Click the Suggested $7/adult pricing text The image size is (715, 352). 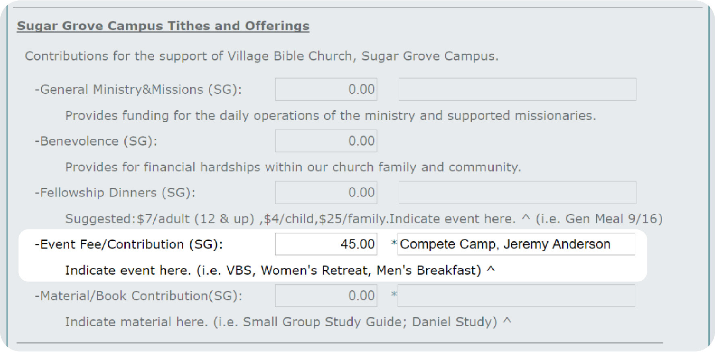(x=364, y=219)
